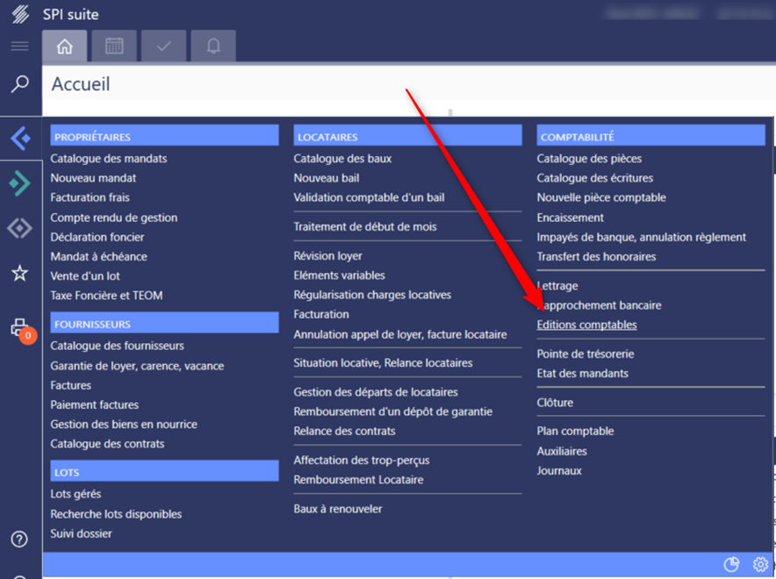The width and height of the screenshot is (776, 579).
Task: Open Révision loyer
Action: pos(327,255)
